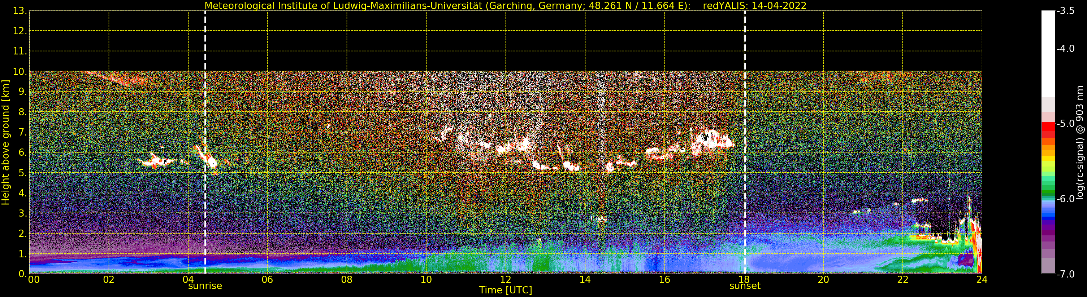Click the 'sunset' label below the time axis

745,285
